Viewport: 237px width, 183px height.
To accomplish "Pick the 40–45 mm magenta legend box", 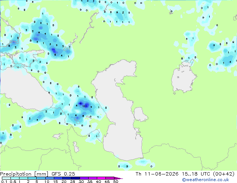I will click(x=101, y=178).
